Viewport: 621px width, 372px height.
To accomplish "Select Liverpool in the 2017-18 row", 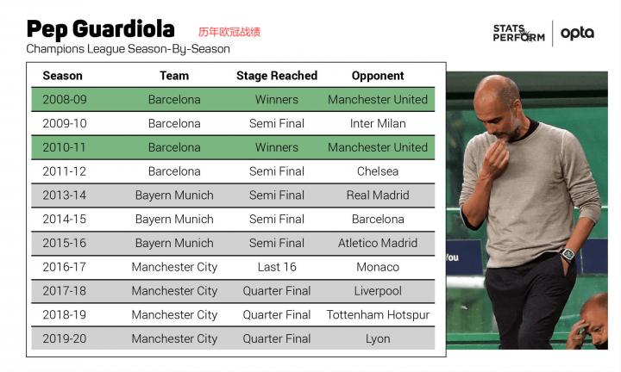I will [x=378, y=291].
